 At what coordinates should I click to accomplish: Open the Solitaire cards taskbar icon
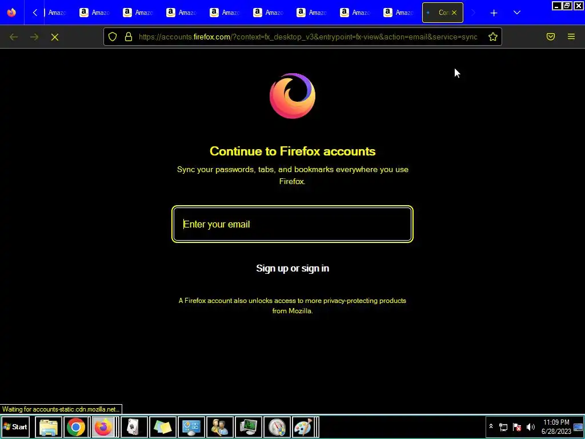click(134, 427)
